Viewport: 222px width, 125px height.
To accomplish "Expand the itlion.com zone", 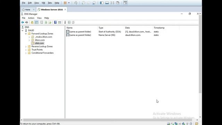I will pyautogui.click(x=29, y=40).
